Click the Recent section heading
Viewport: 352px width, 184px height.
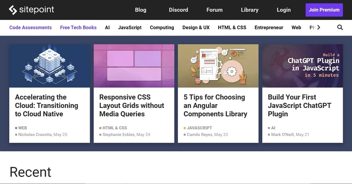pyautogui.click(x=30, y=172)
